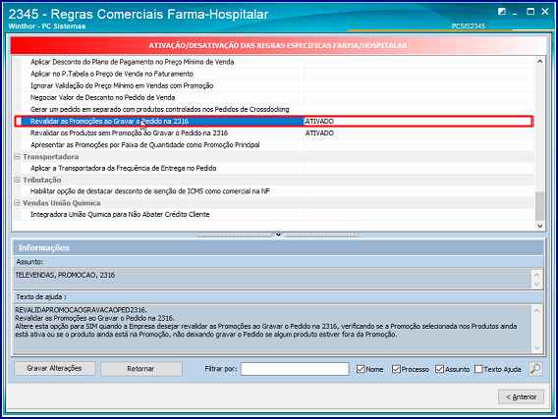Click the Vendas União Quimica header text
Screen dimensions: 558x419
(62, 203)
